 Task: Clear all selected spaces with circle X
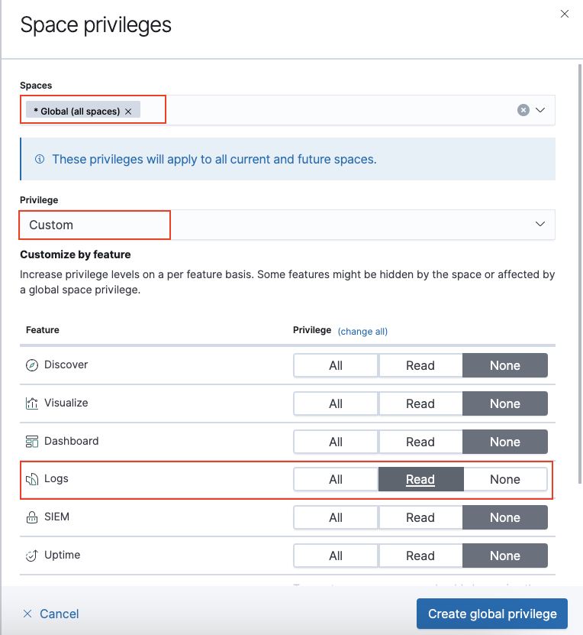tap(523, 110)
